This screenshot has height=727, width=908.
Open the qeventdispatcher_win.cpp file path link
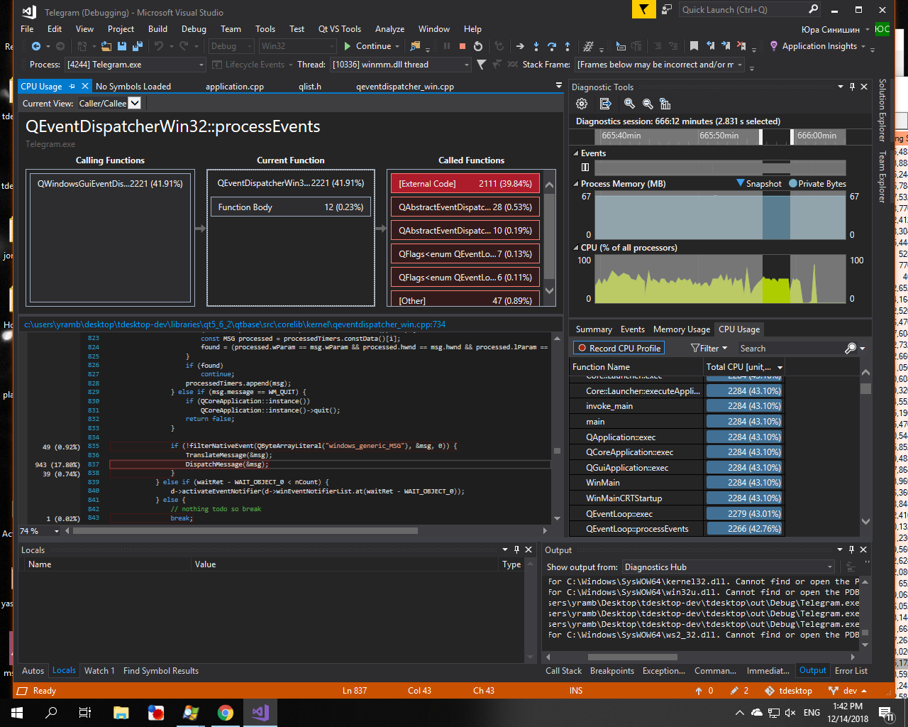[235, 324]
